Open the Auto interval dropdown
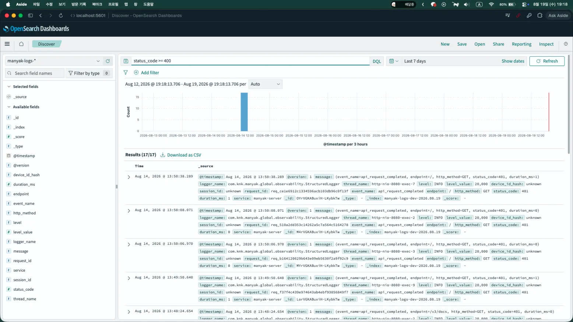 tap(265, 84)
